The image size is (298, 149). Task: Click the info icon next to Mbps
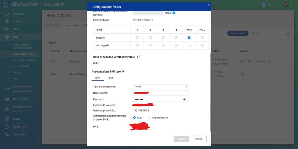(x=174, y=13)
